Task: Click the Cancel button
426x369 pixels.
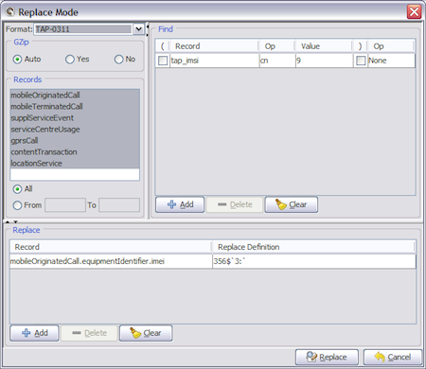Action: pos(393,357)
